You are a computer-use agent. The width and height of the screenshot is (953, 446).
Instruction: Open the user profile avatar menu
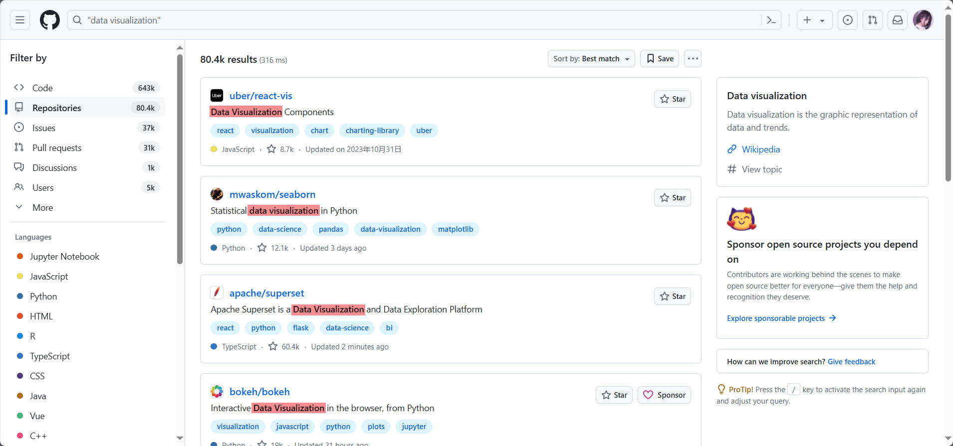click(x=923, y=20)
